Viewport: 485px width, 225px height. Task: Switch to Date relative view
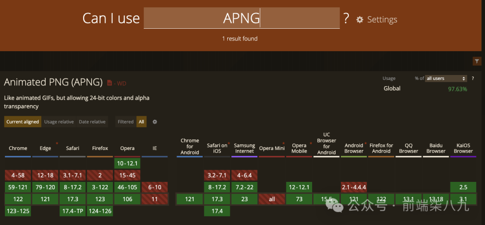pos(92,122)
